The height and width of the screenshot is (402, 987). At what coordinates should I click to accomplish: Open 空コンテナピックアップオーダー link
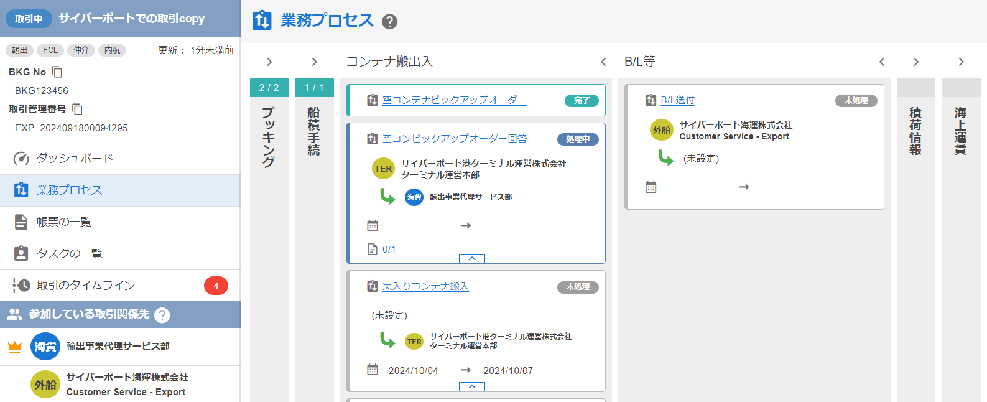click(x=454, y=100)
